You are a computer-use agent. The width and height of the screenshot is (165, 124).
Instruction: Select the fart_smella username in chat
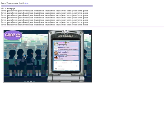click(x=62, y=52)
